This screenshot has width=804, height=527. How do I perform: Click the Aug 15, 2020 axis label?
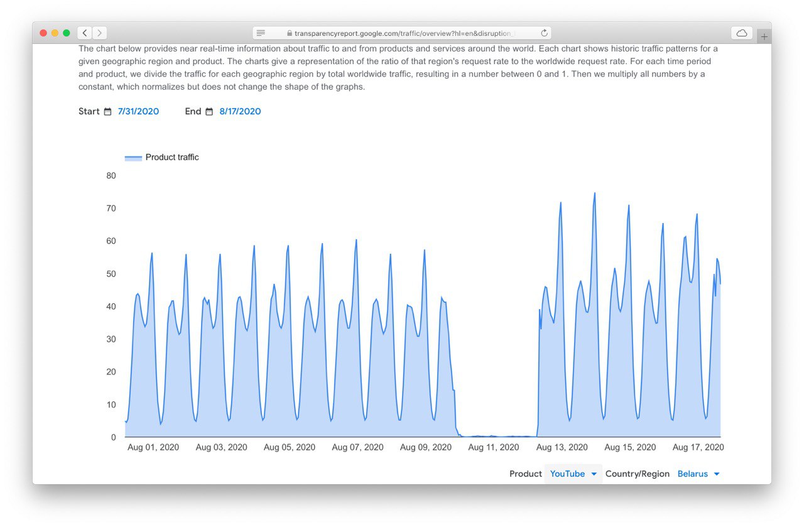pyautogui.click(x=630, y=447)
